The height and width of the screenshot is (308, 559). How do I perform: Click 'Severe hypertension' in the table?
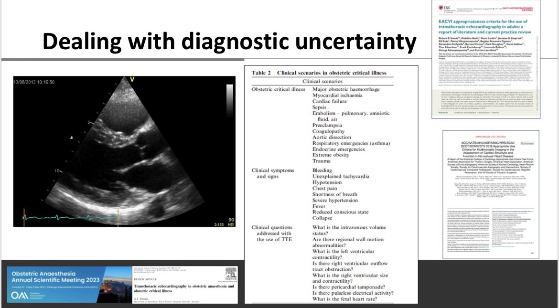335,200
